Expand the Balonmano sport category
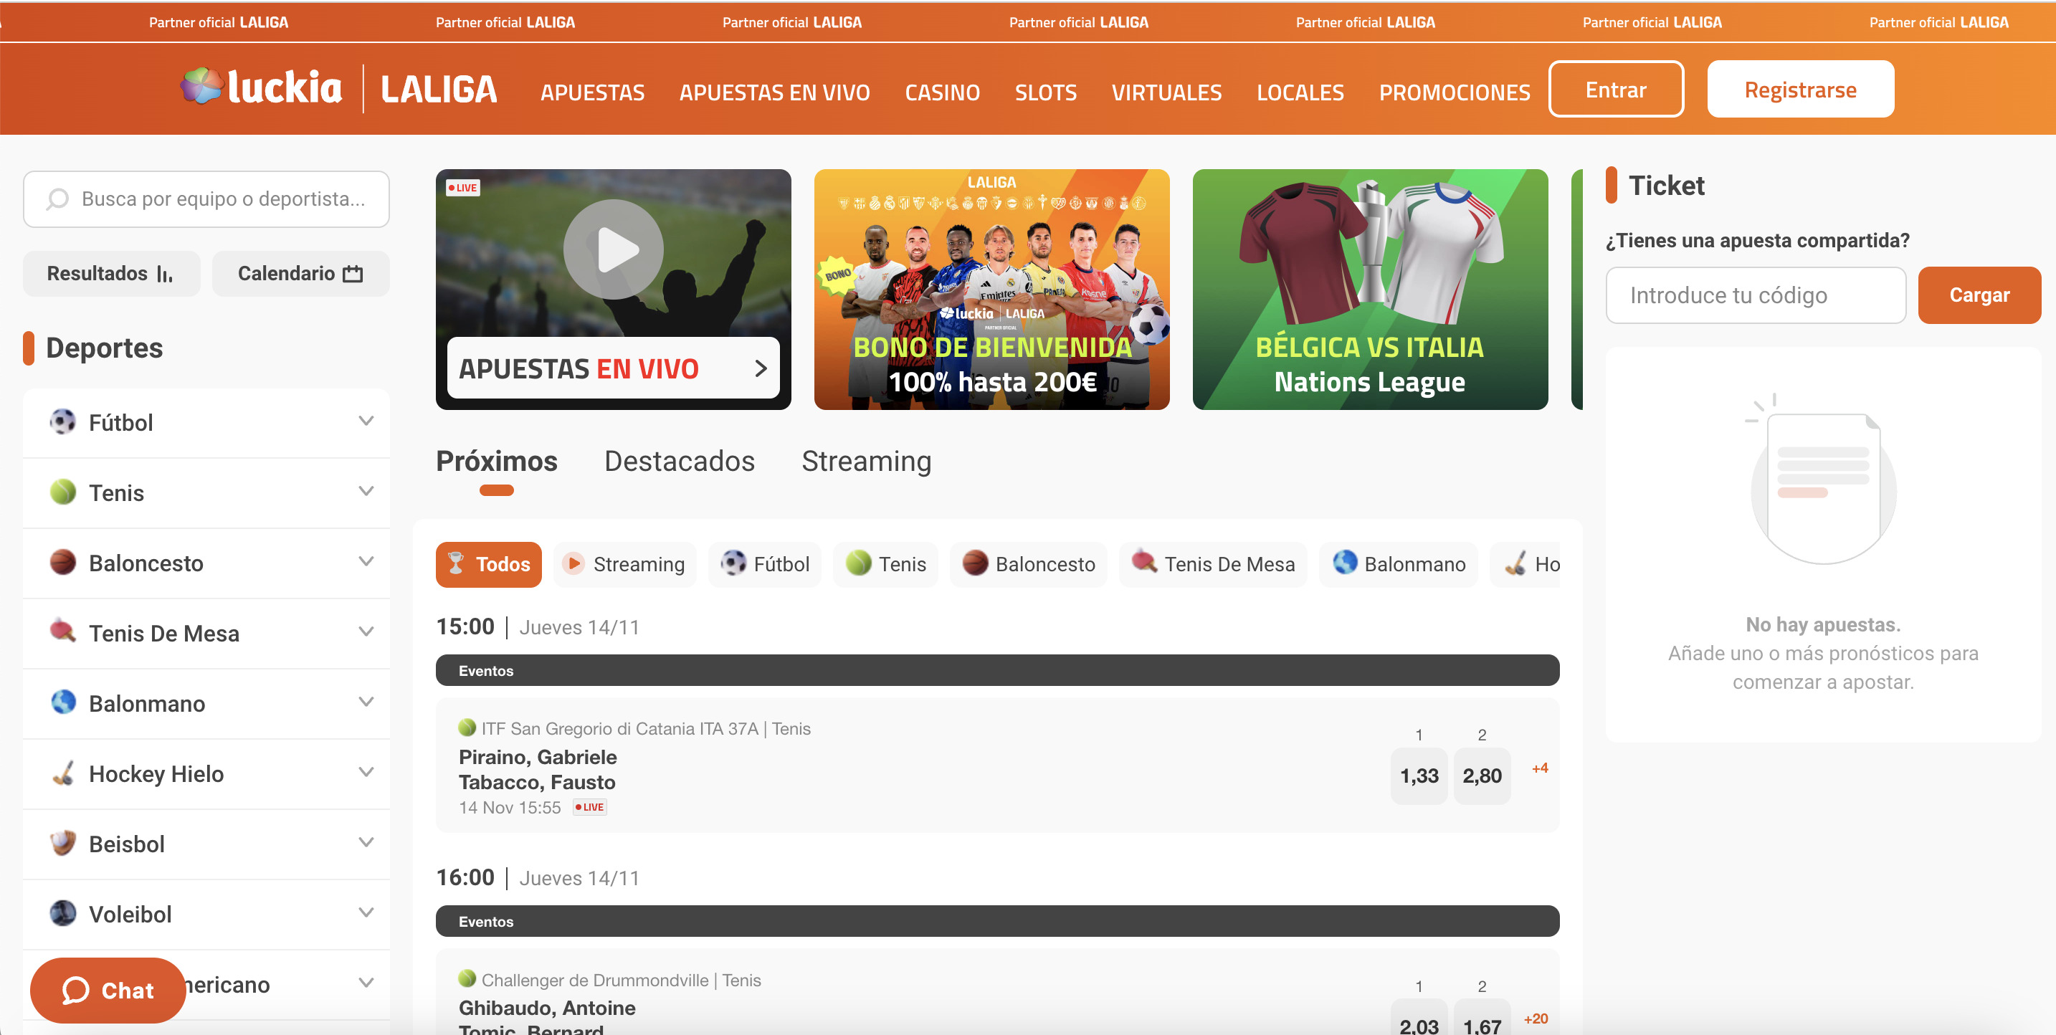Image resolution: width=2056 pixels, height=1035 pixels. 366,702
